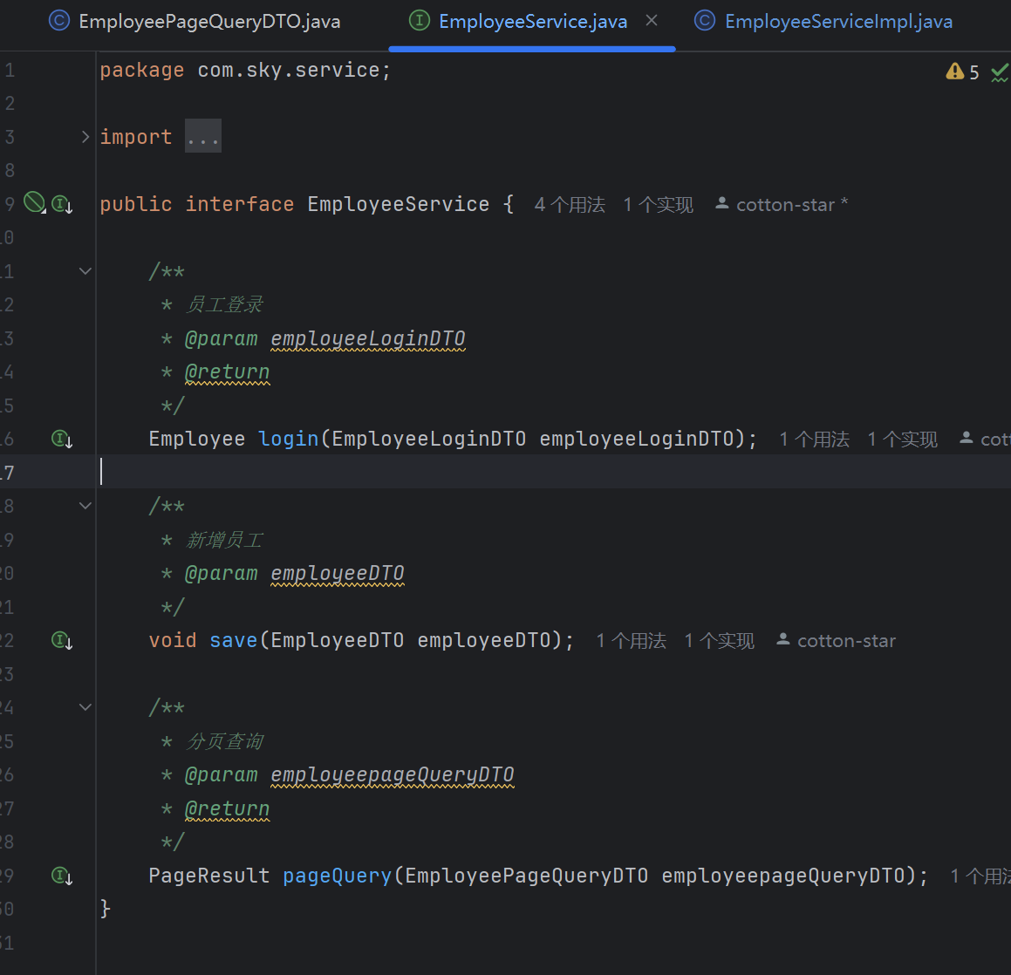
Task: Click the green no-entry gutter icon on interface line
Action: [34, 202]
